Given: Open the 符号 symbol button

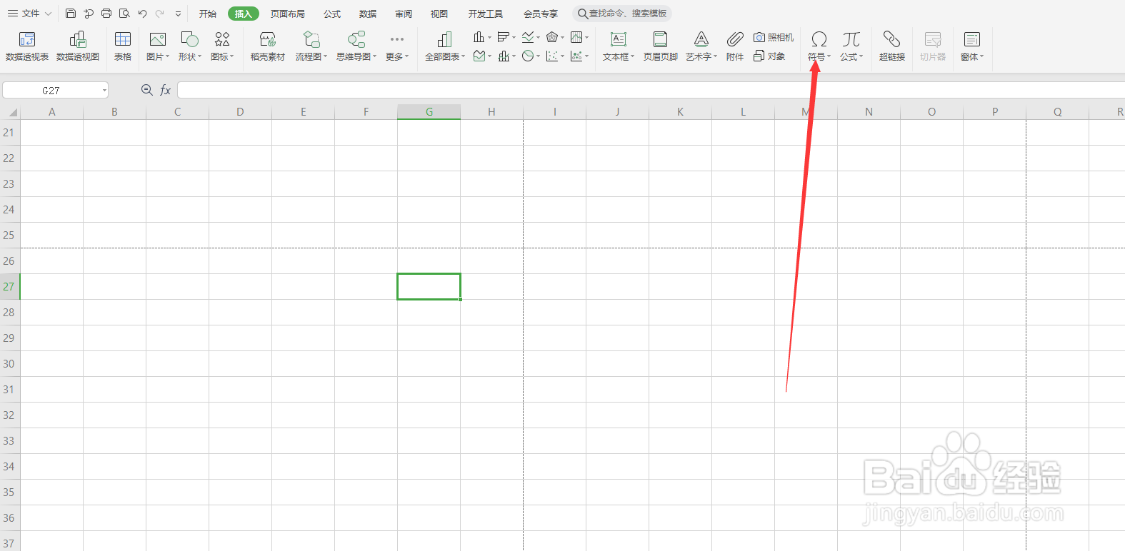Looking at the screenshot, I should pos(819,46).
